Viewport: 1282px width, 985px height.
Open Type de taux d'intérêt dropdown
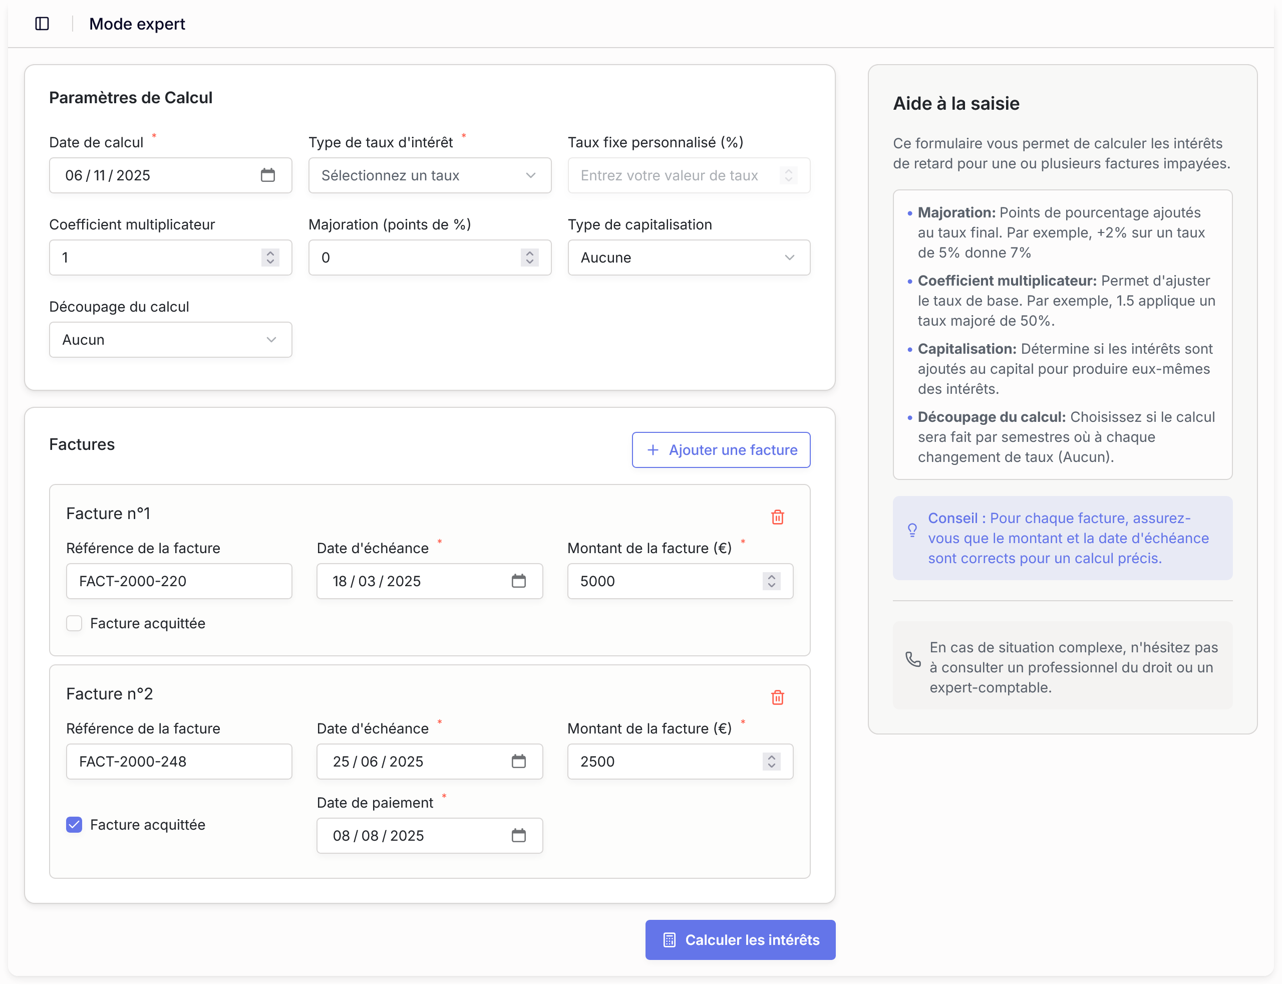[430, 175]
